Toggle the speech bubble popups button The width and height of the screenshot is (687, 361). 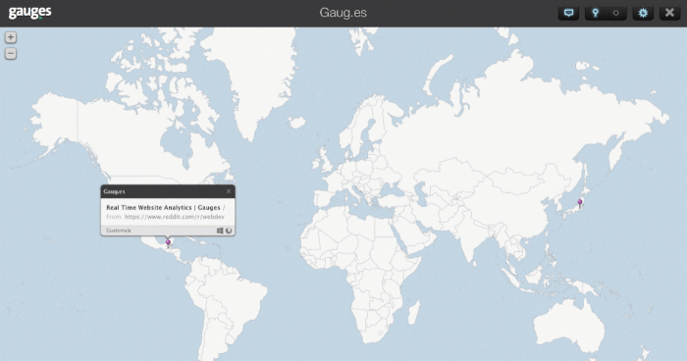point(568,13)
